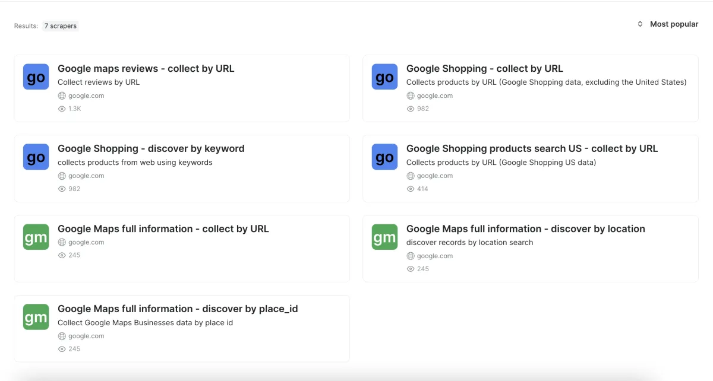Click the eye views icon on Shopping discover by keyword card
713x381 pixels.
[62, 189]
